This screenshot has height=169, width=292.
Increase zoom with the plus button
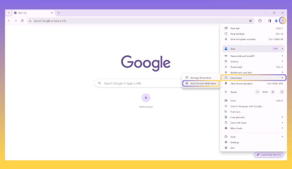click(x=273, y=92)
